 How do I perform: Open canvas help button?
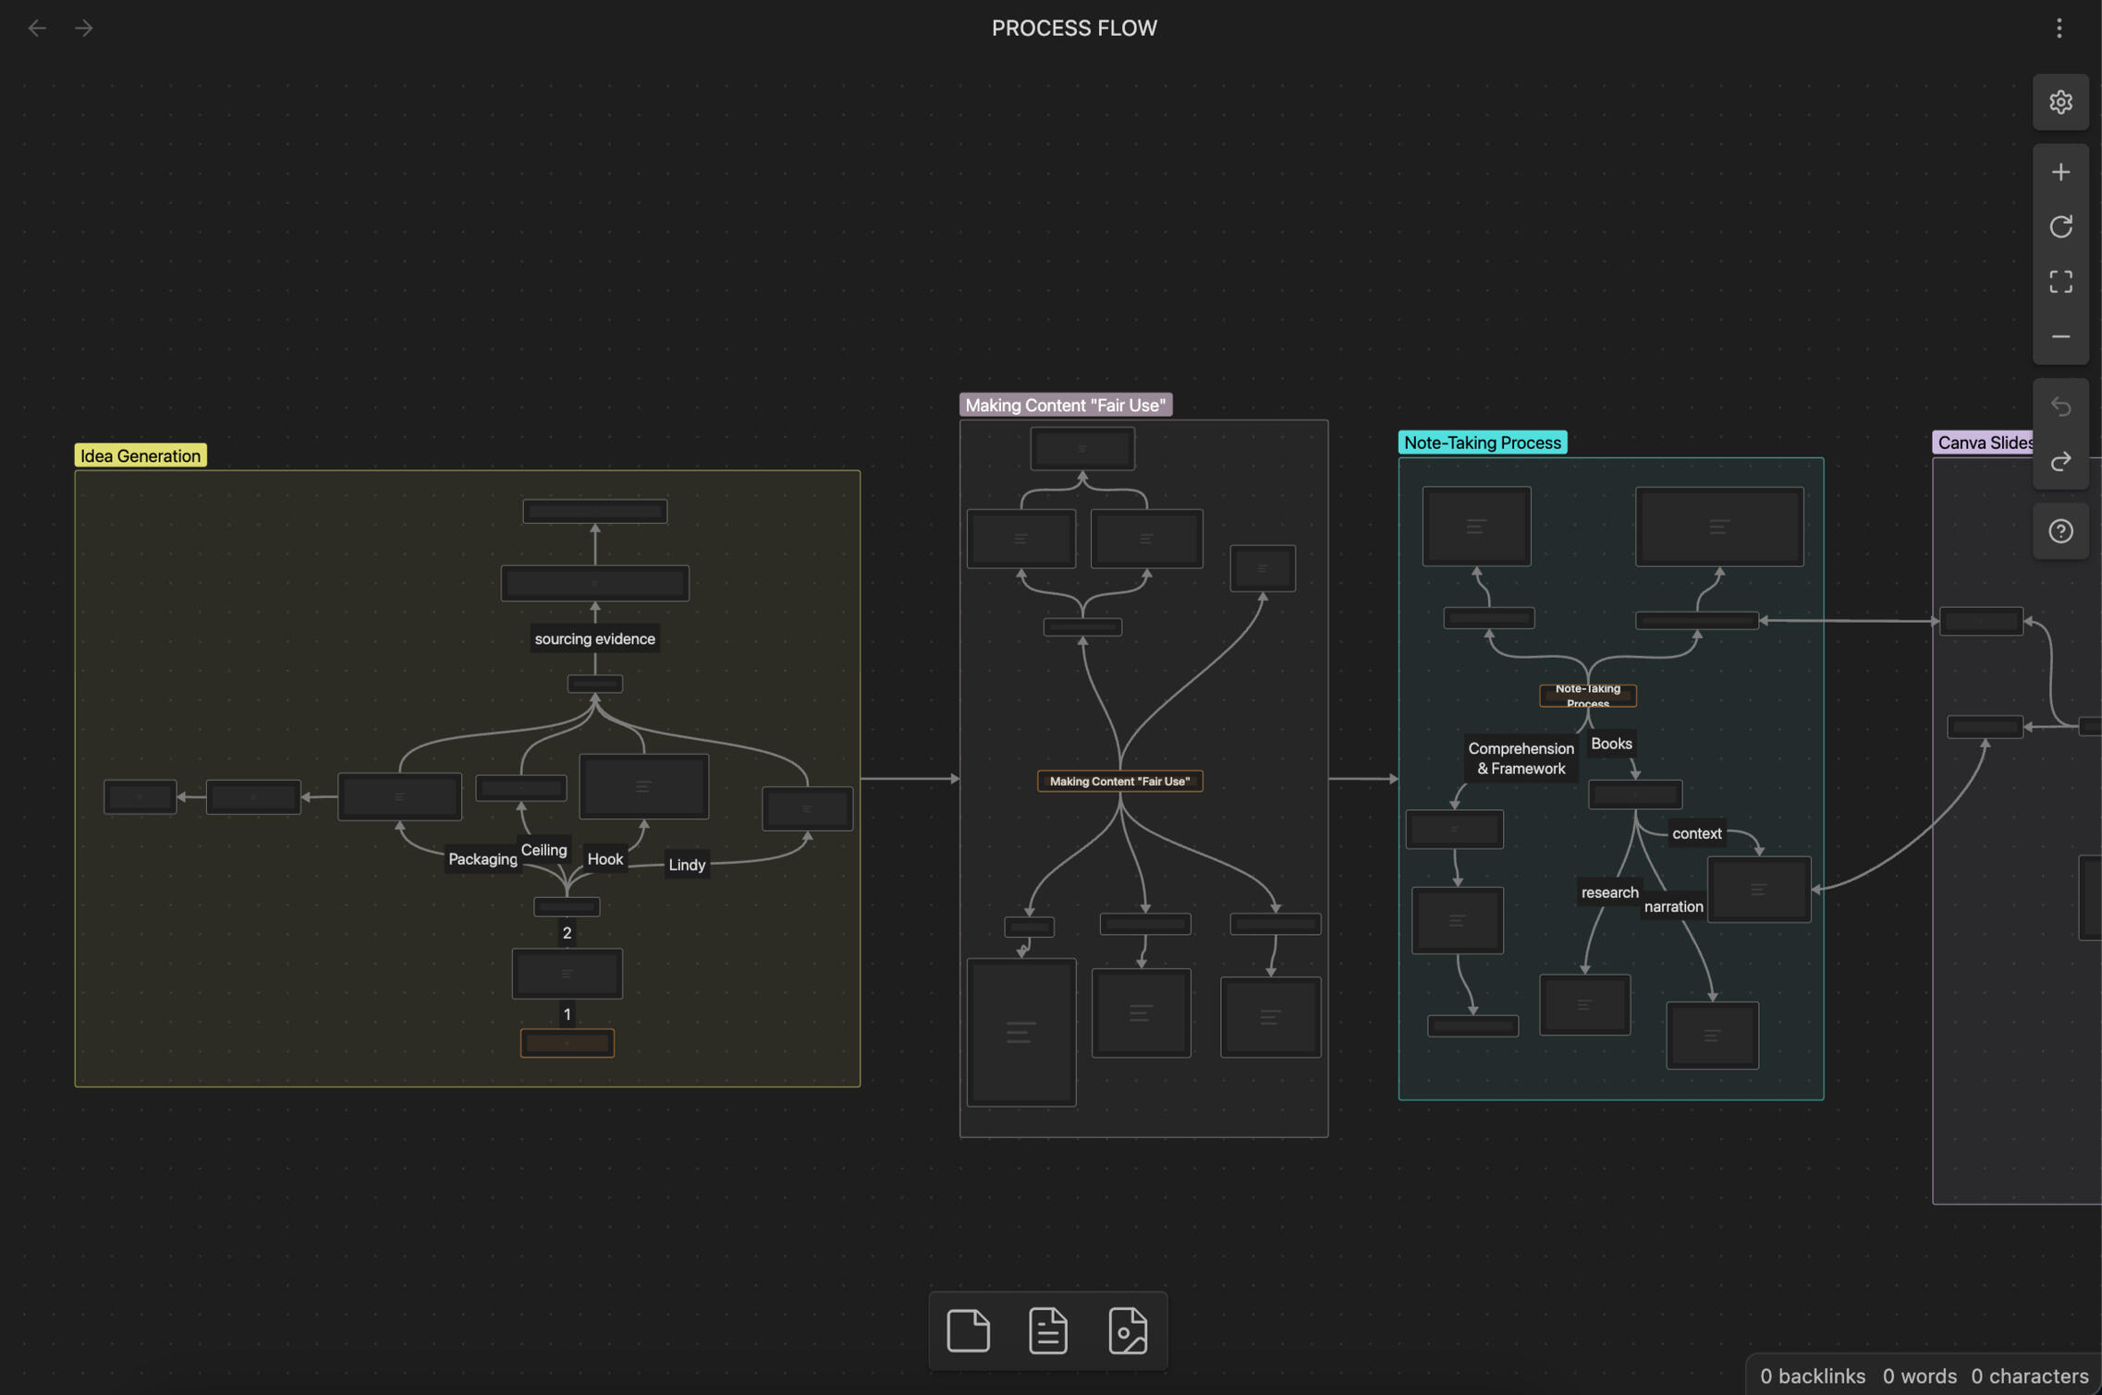click(x=2060, y=531)
